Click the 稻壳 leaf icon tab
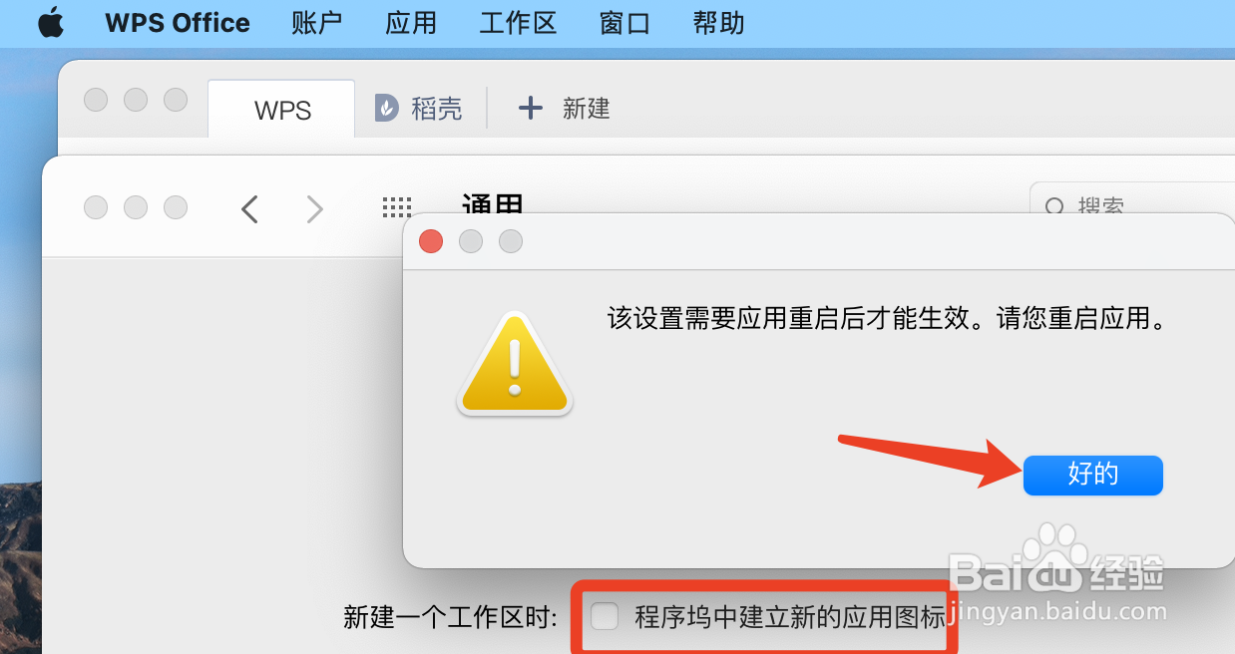 click(x=386, y=108)
